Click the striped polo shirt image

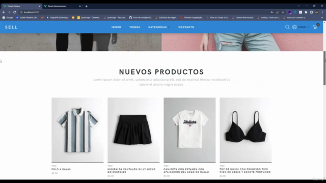click(x=77, y=130)
